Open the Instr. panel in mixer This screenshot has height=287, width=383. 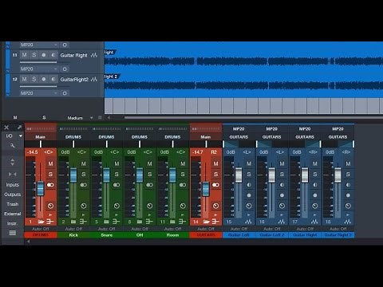[12, 223]
